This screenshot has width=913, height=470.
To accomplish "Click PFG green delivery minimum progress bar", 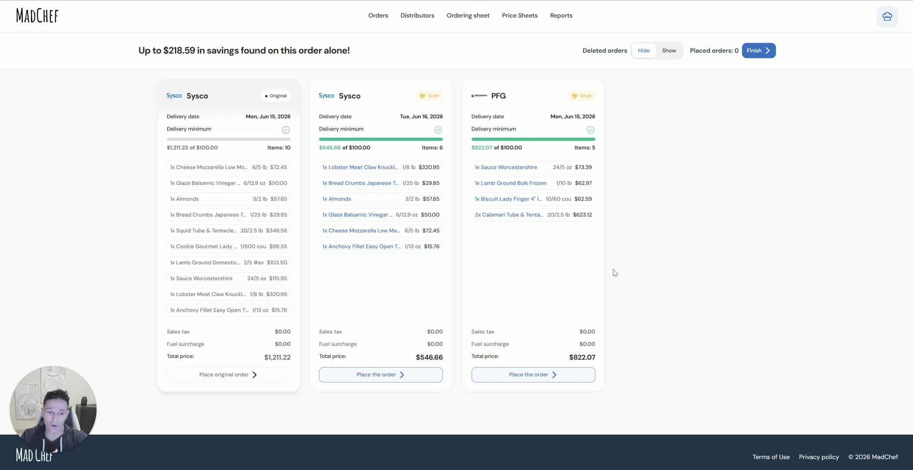I will (533, 139).
